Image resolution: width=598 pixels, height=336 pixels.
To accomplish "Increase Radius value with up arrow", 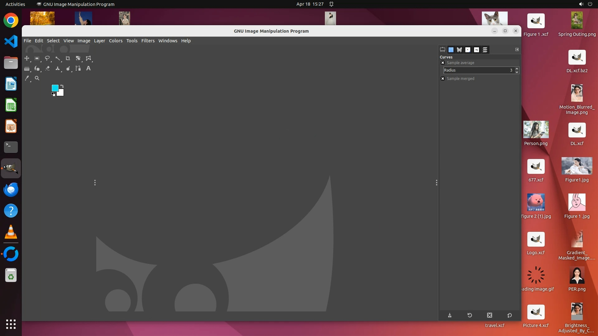I will (517, 69).
